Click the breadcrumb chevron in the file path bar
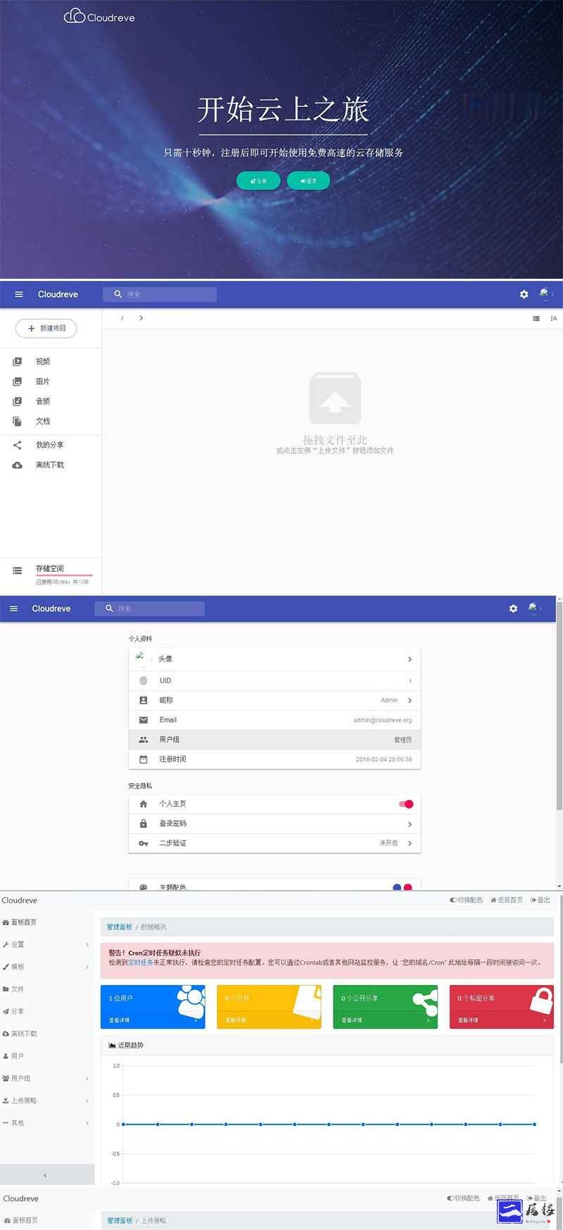The width and height of the screenshot is (563, 1230). point(141,318)
